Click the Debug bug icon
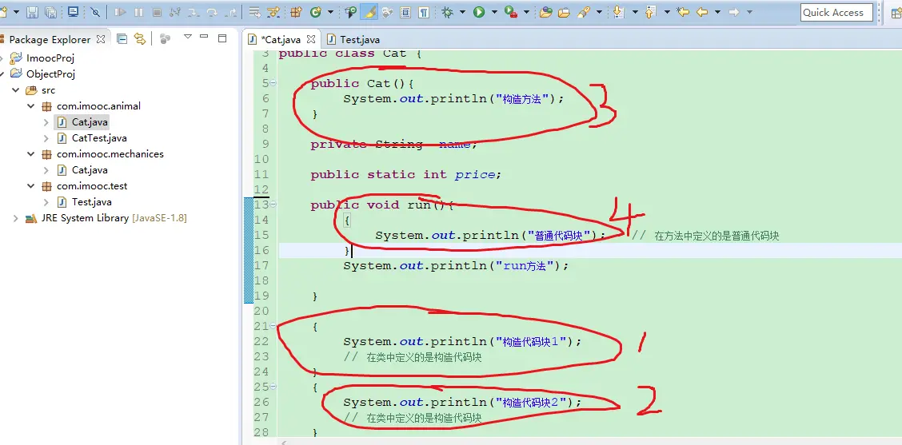This screenshot has width=902, height=445. [447, 12]
